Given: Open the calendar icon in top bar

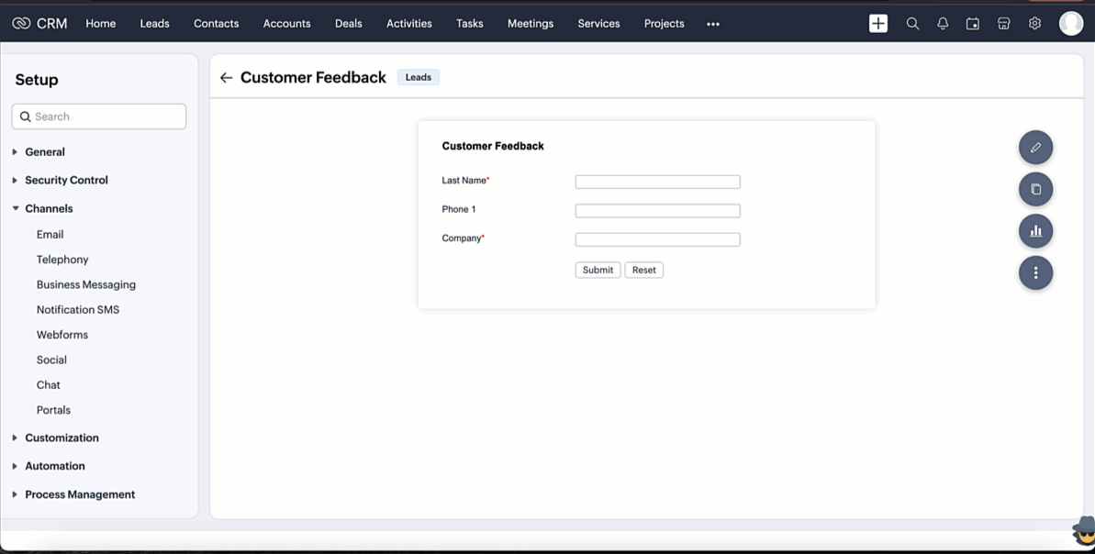Looking at the screenshot, I should coord(973,24).
